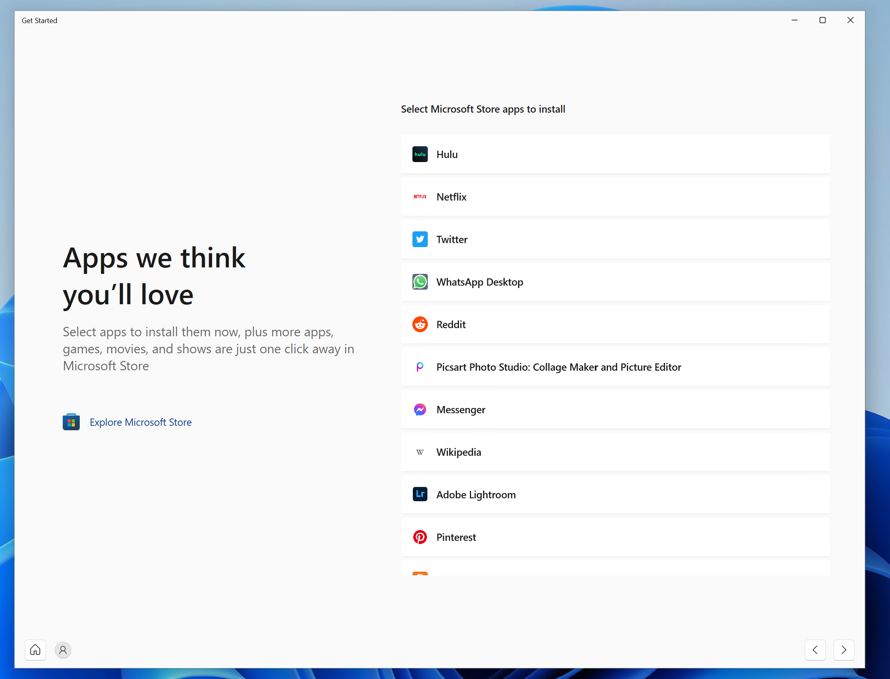This screenshot has width=890, height=679.
Task: Click the Netflix logo icon
Action: pos(420,197)
